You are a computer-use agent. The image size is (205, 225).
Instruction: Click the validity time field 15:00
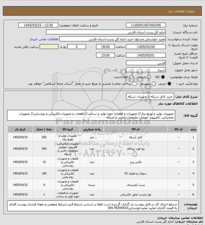(x=105, y=55)
